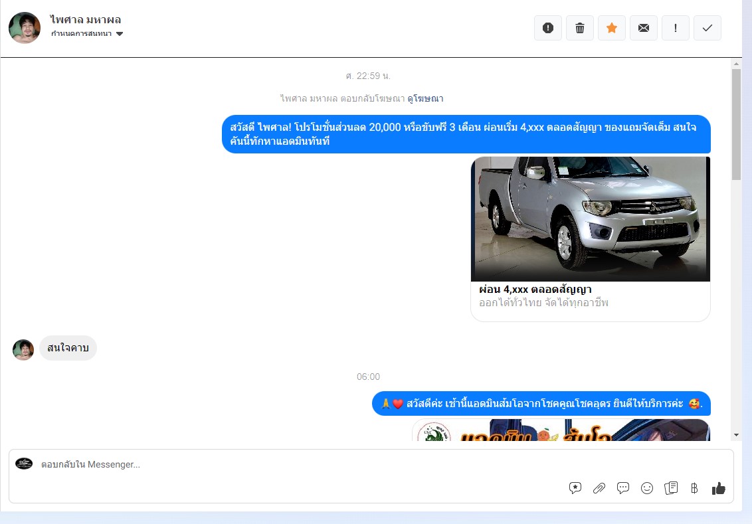
Task: Open the emoji smiley picker
Action: coord(647,488)
